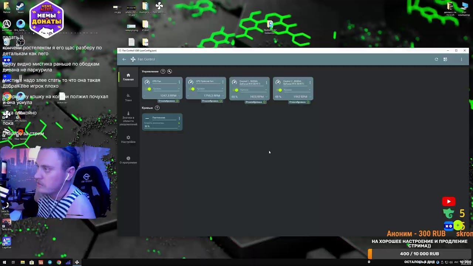
Task: Toggle the CPU Fan control switch
Action: [x=149, y=89]
